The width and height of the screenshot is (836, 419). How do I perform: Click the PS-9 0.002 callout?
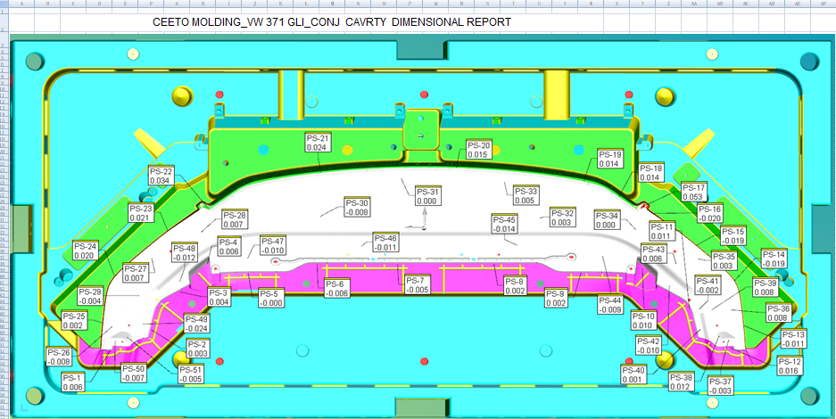556,298
